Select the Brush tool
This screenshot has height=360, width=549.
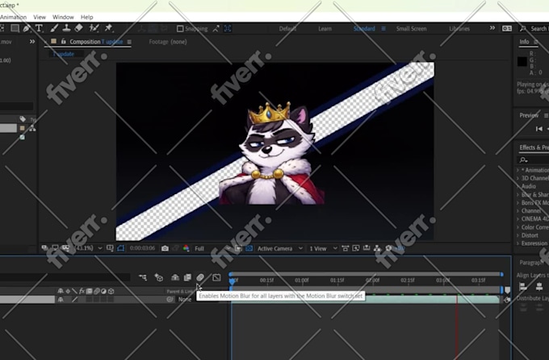pos(54,28)
